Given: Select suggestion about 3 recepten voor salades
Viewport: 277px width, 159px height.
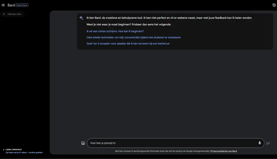Looking at the screenshot, I should [x=128, y=44].
